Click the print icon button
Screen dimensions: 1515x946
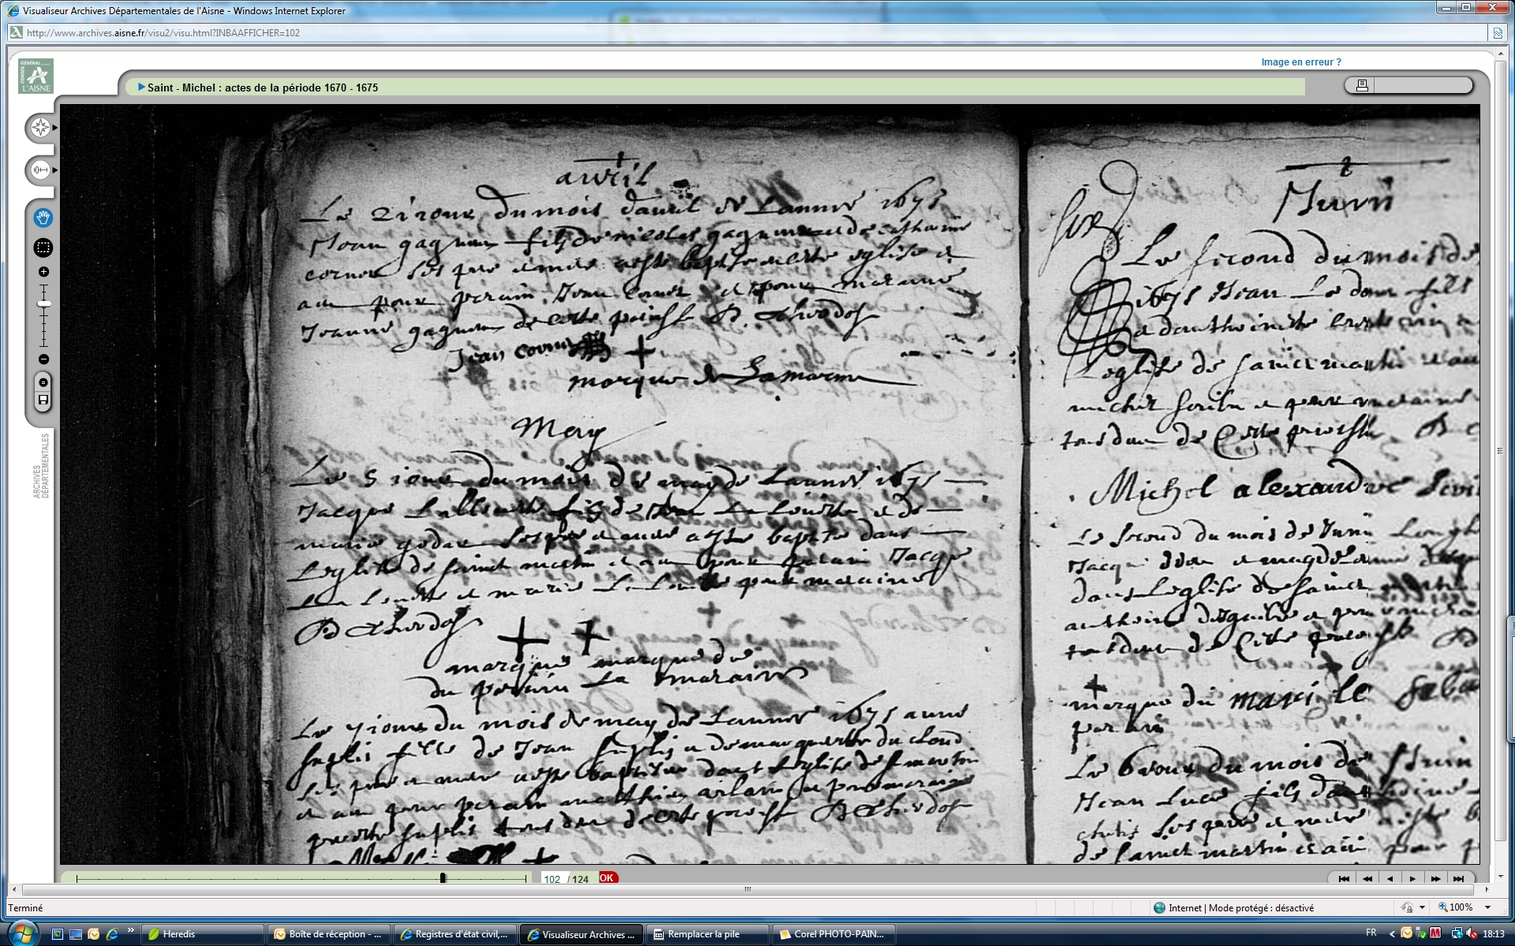click(1361, 85)
